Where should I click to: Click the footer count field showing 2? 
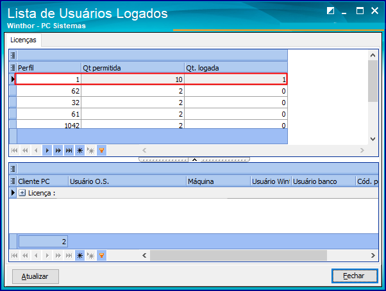pyautogui.click(x=43, y=242)
